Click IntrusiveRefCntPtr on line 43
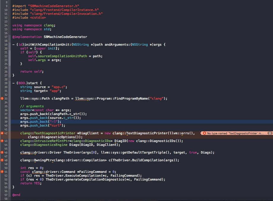Image resolution: width=273 pixels, height=201 pixels. point(52,141)
